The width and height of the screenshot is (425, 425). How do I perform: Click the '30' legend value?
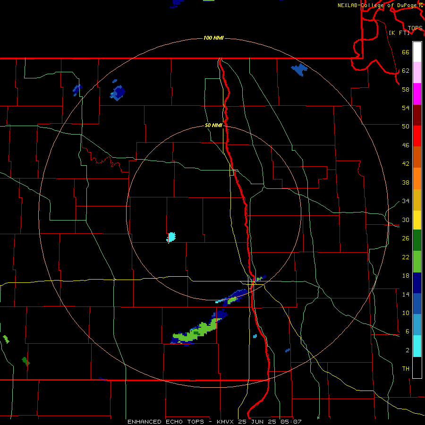pyautogui.click(x=406, y=220)
